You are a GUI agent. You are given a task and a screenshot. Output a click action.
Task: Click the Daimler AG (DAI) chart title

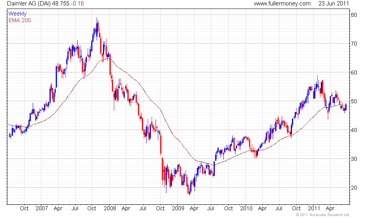tap(29, 4)
